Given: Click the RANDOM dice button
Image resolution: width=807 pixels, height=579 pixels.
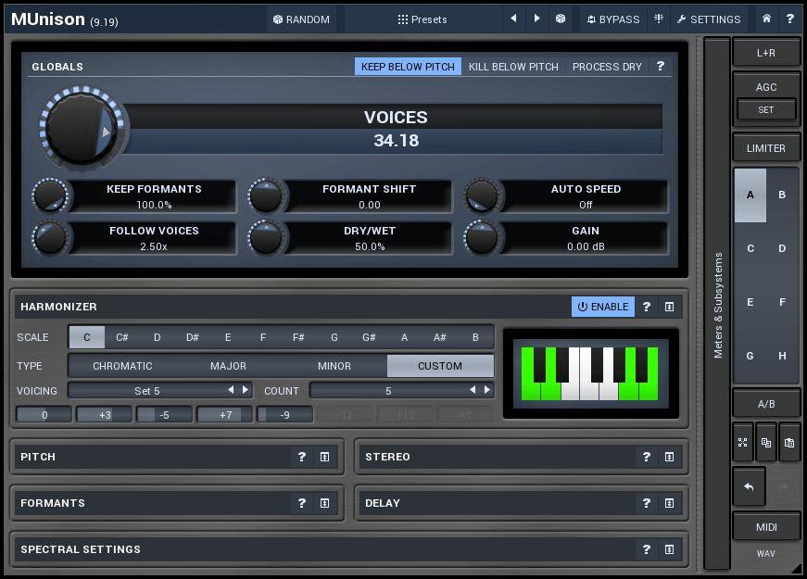Looking at the screenshot, I should [302, 19].
